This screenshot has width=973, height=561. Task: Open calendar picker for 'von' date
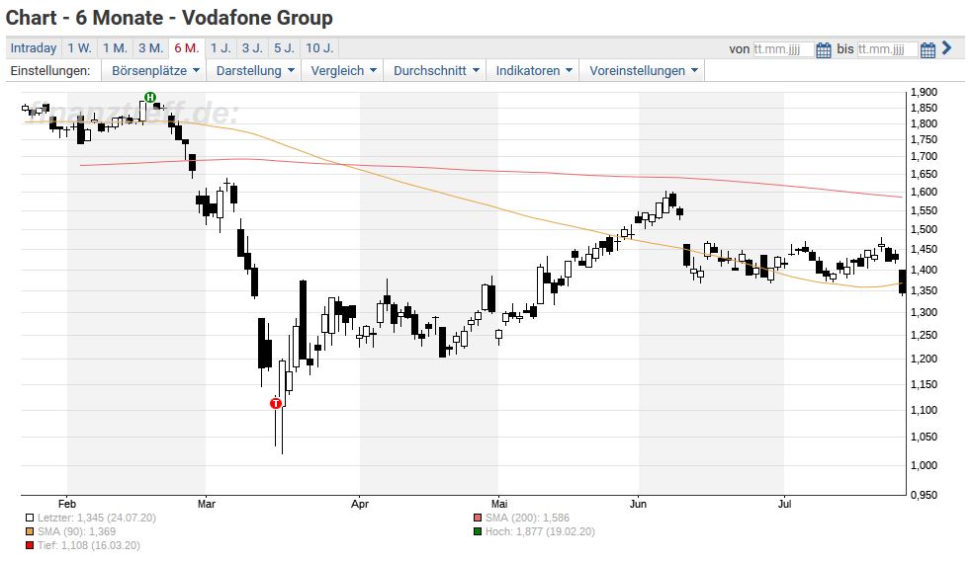pyautogui.click(x=824, y=49)
